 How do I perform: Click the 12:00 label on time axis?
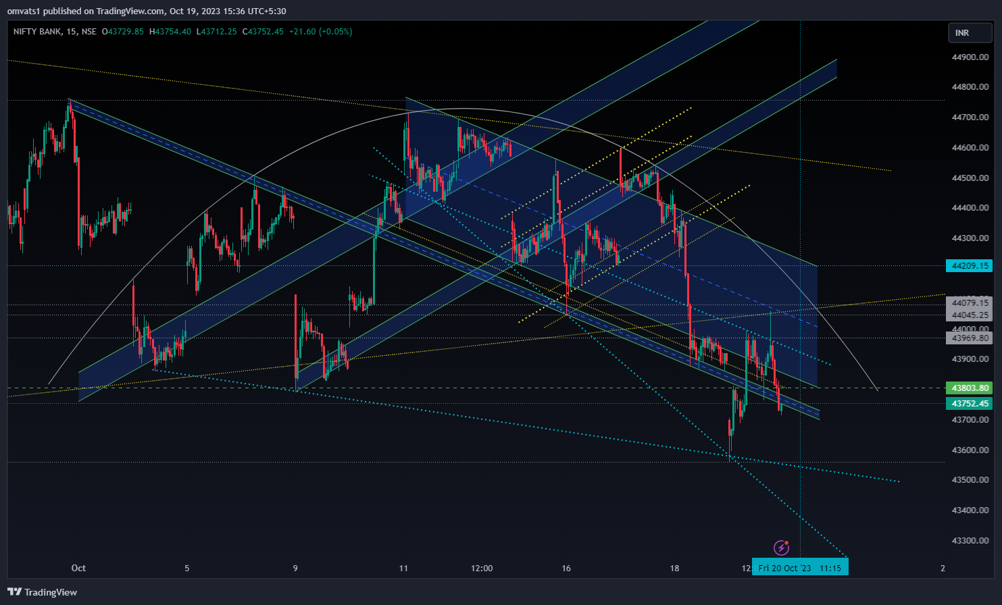pos(482,568)
